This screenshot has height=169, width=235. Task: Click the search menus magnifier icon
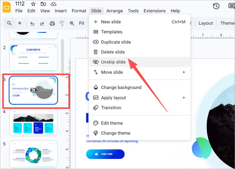pos(9,23)
